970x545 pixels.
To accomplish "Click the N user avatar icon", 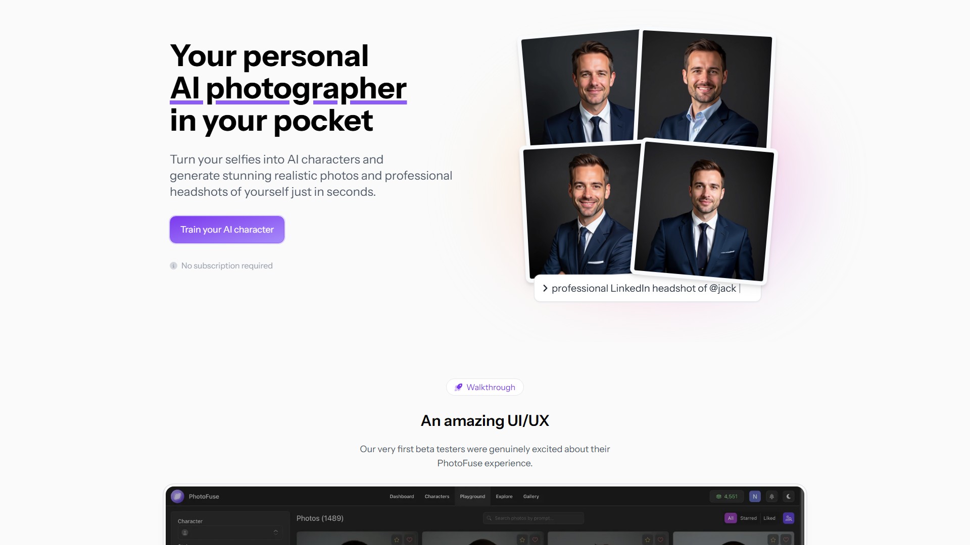I will point(755,497).
